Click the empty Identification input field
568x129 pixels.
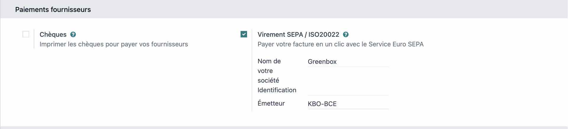[x=348, y=91]
